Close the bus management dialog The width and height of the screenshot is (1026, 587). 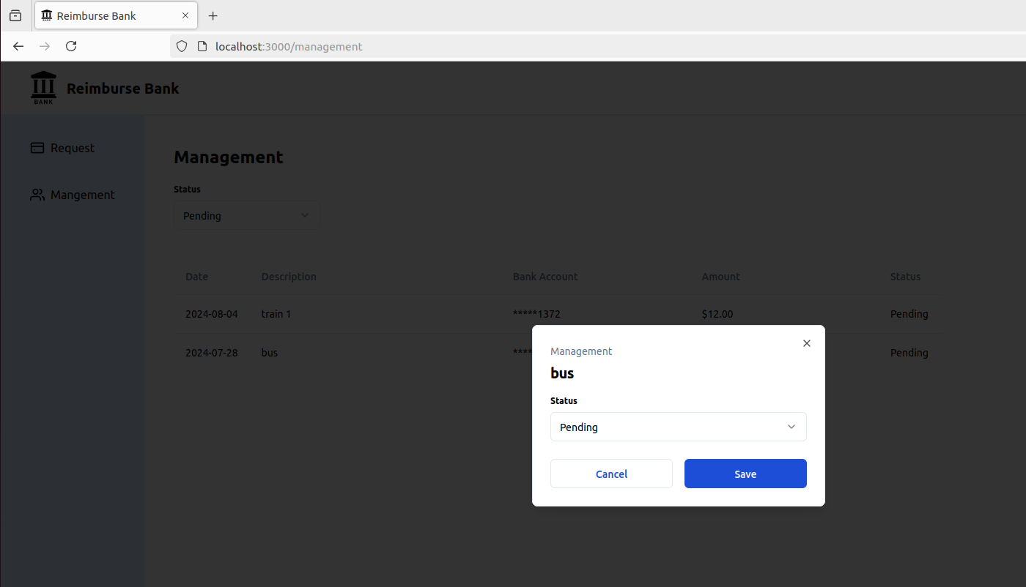[807, 343]
